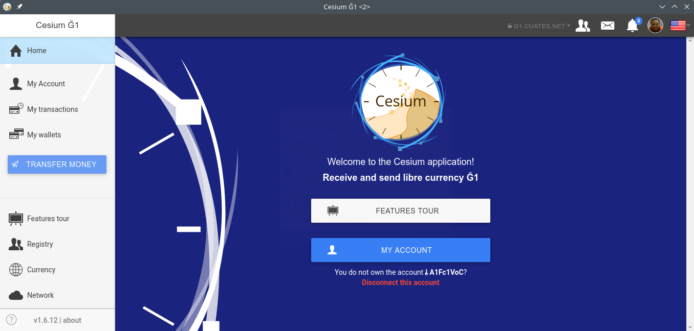Click the Network cloud icon
The width and height of the screenshot is (694, 331).
click(x=16, y=295)
